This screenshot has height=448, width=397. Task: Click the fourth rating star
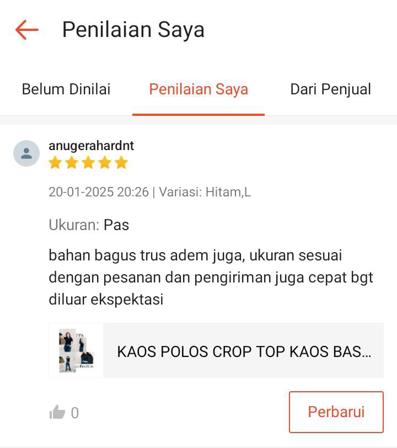(105, 163)
